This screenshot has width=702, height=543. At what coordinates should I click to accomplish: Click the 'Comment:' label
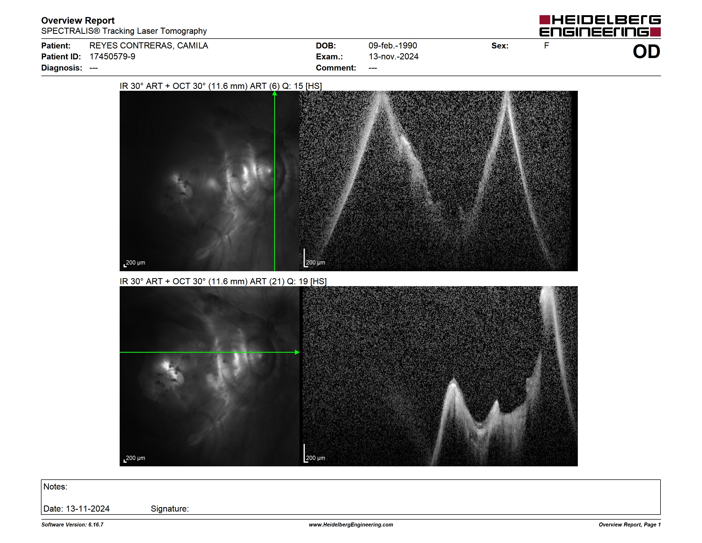(336, 68)
